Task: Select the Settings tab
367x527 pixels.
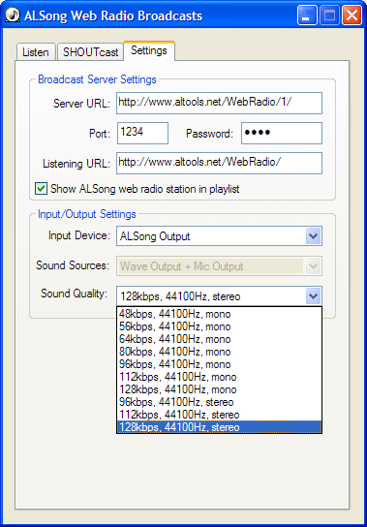Action: (x=149, y=50)
